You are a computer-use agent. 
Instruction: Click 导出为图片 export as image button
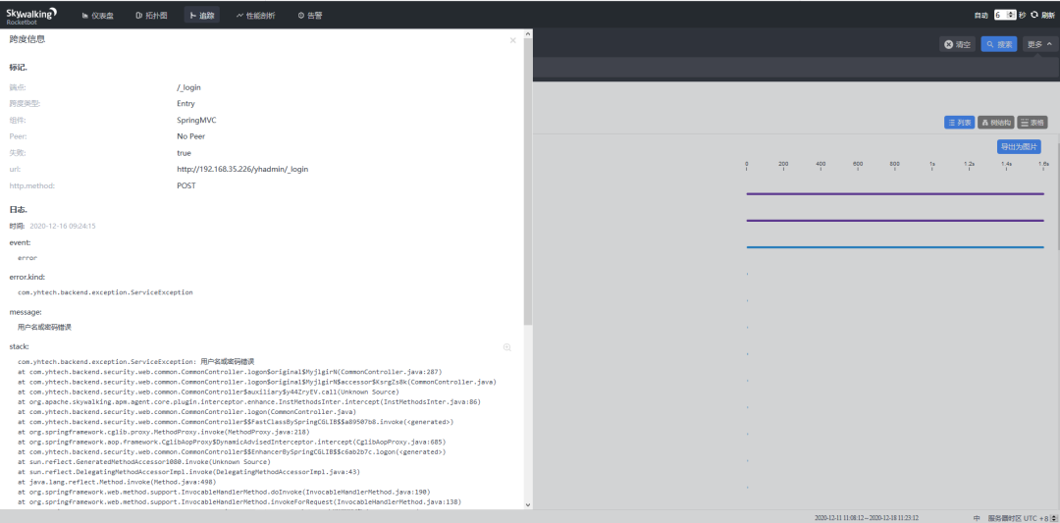(x=1019, y=146)
